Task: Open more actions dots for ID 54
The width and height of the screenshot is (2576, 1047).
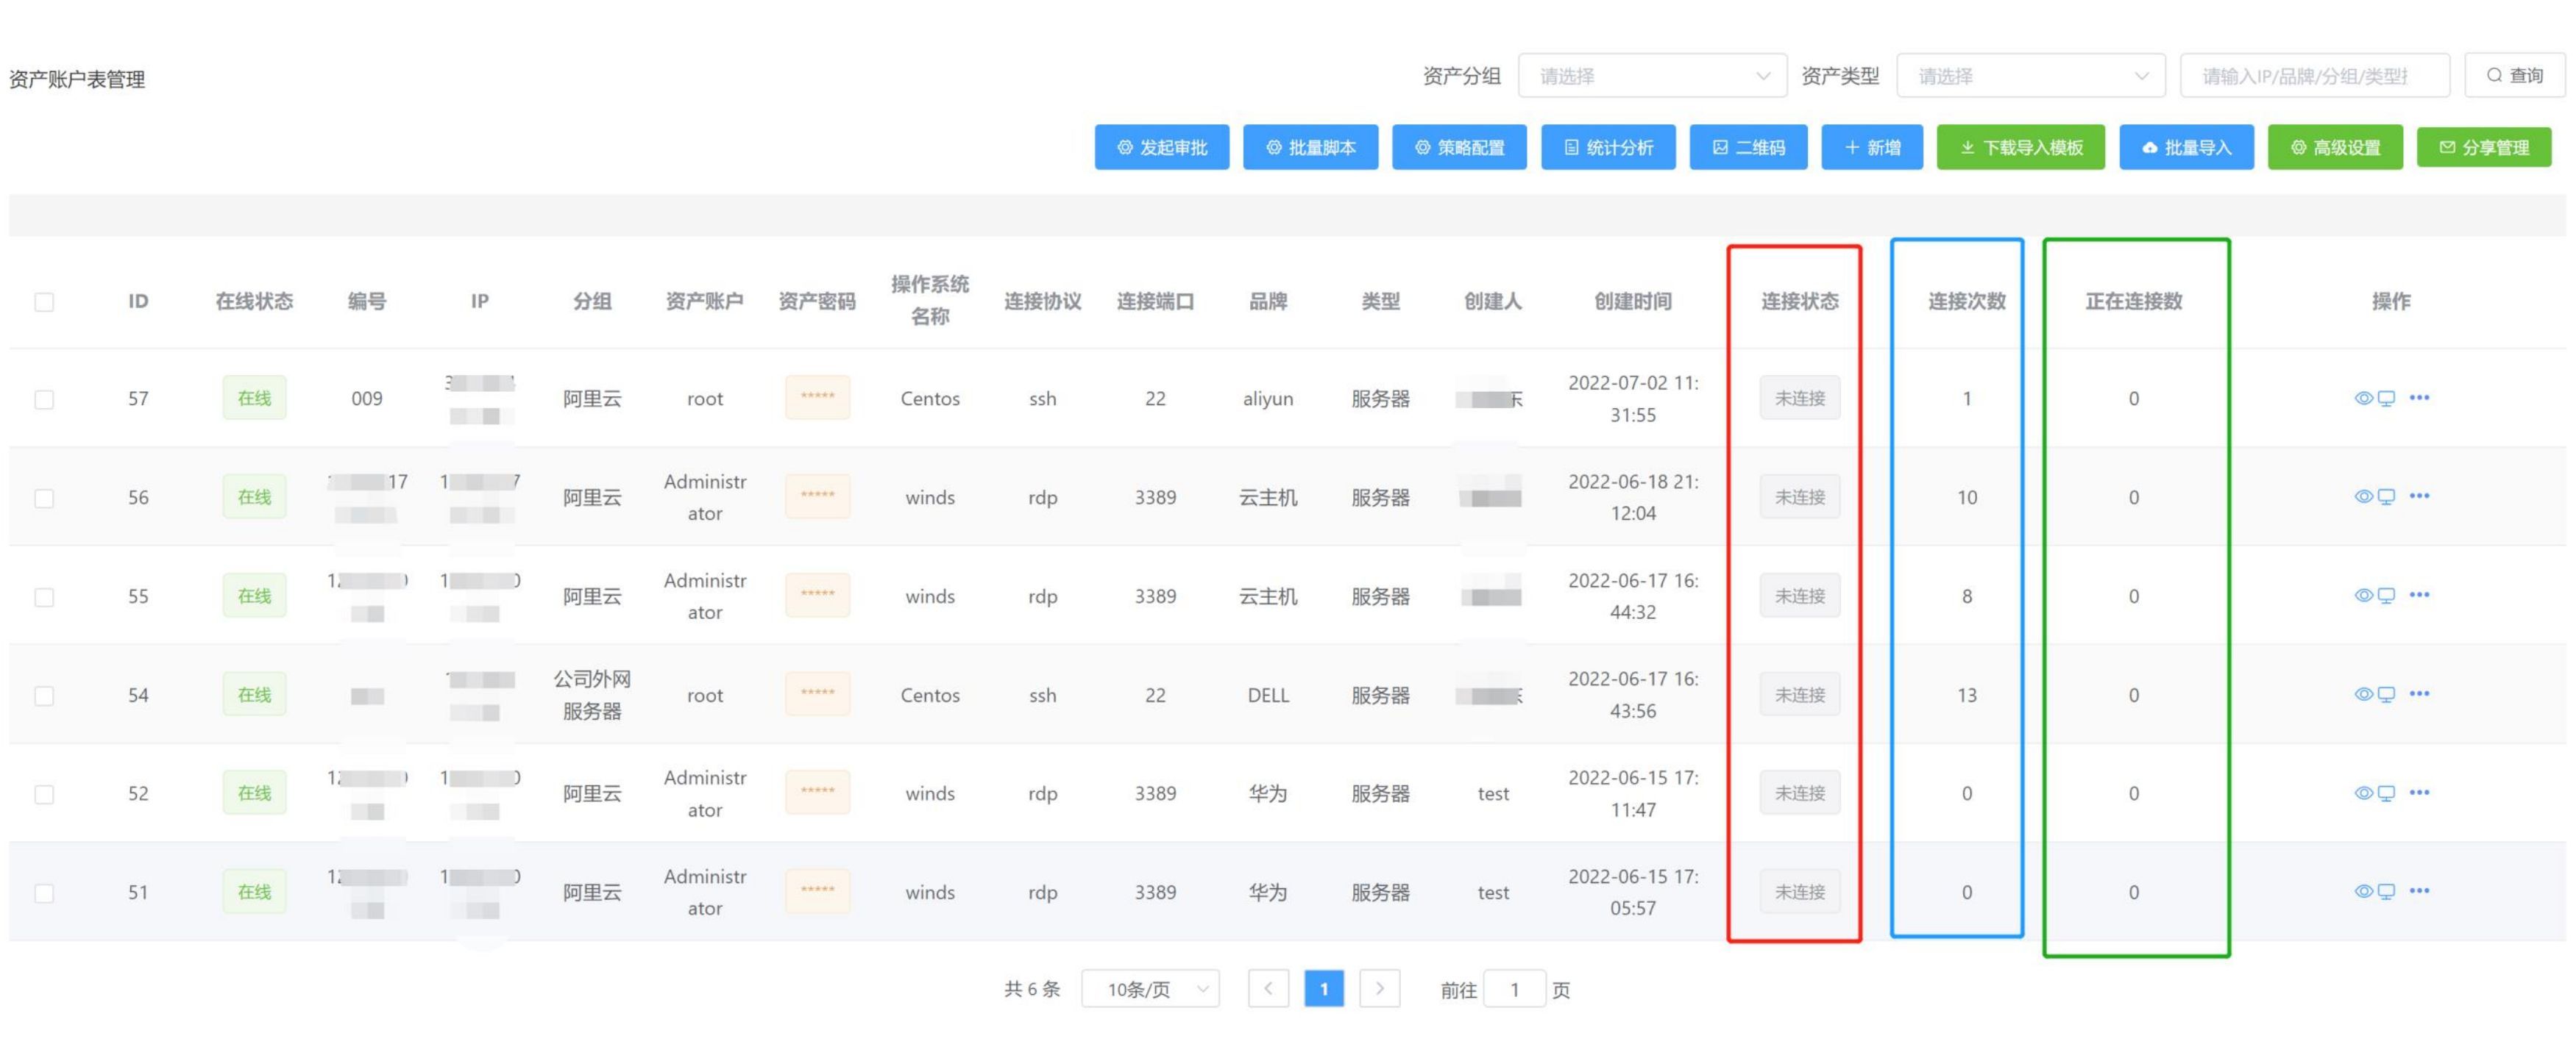Action: click(2419, 693)
